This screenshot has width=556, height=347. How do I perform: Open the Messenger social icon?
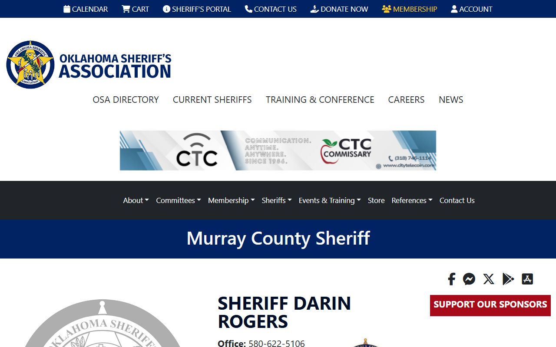coord(469,279)
